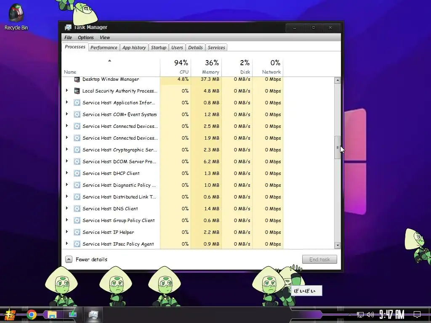431x323 pixels.
Task: Expand Service Host: DCOM Server Pro... row
Action: pyautogui.click(x=67, y=161)
